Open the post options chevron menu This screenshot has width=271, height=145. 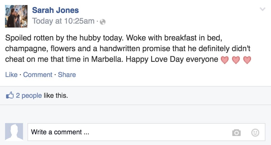point(263,9)
